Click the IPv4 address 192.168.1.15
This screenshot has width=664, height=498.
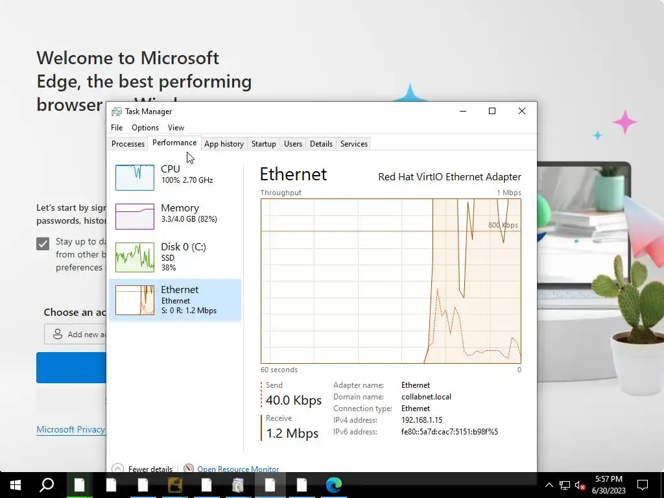(x=421, y=420)
